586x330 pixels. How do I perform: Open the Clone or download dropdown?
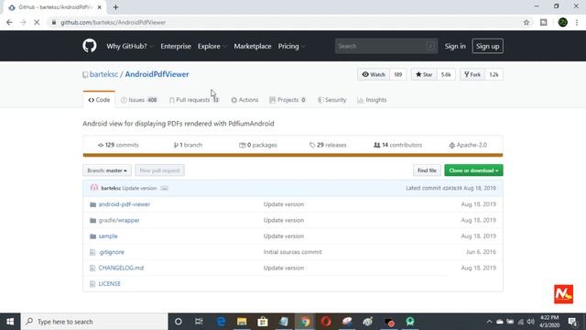coord(473,170)
